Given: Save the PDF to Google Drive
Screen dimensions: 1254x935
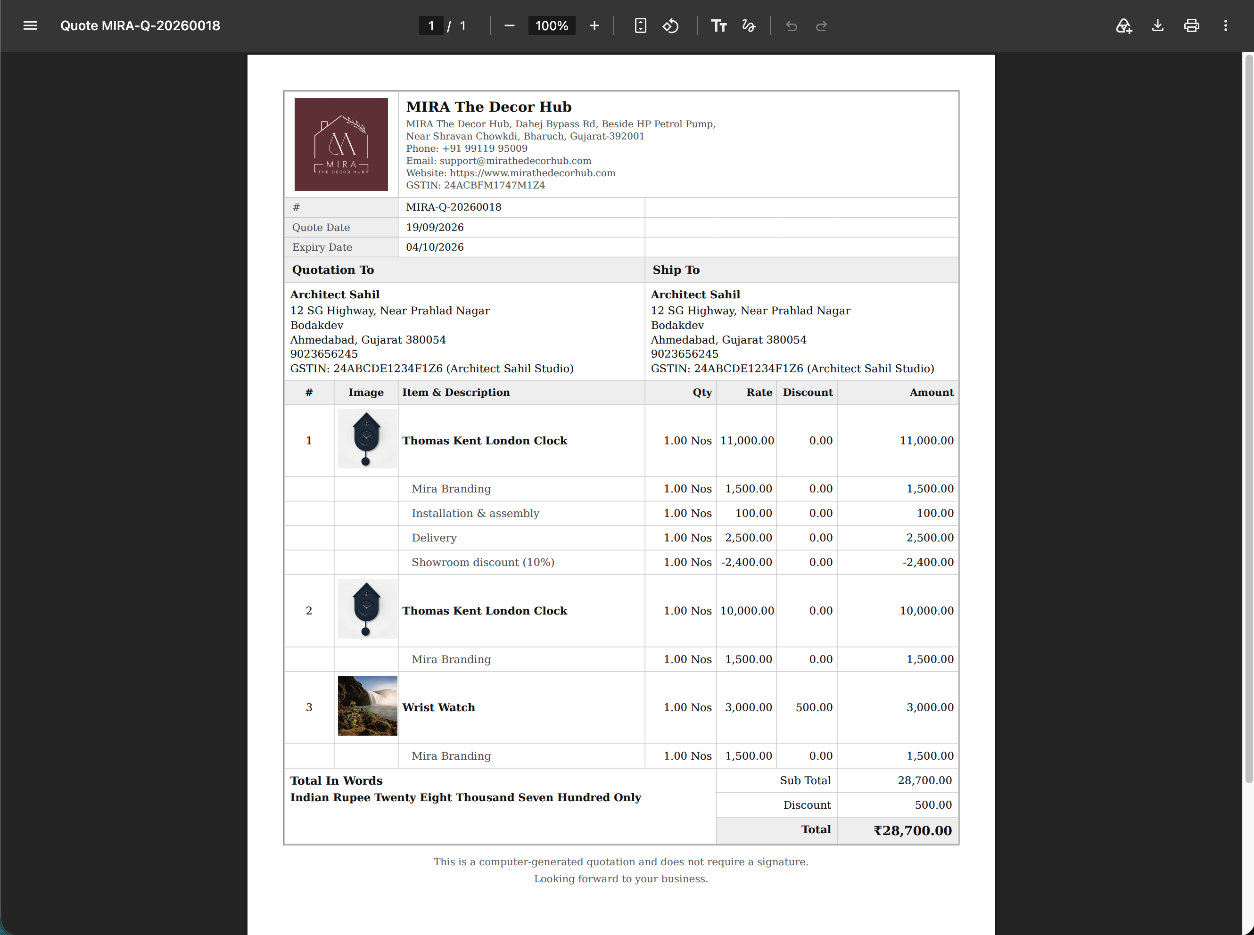Looking at the screenshot, I should click(x=1124, y=25).
